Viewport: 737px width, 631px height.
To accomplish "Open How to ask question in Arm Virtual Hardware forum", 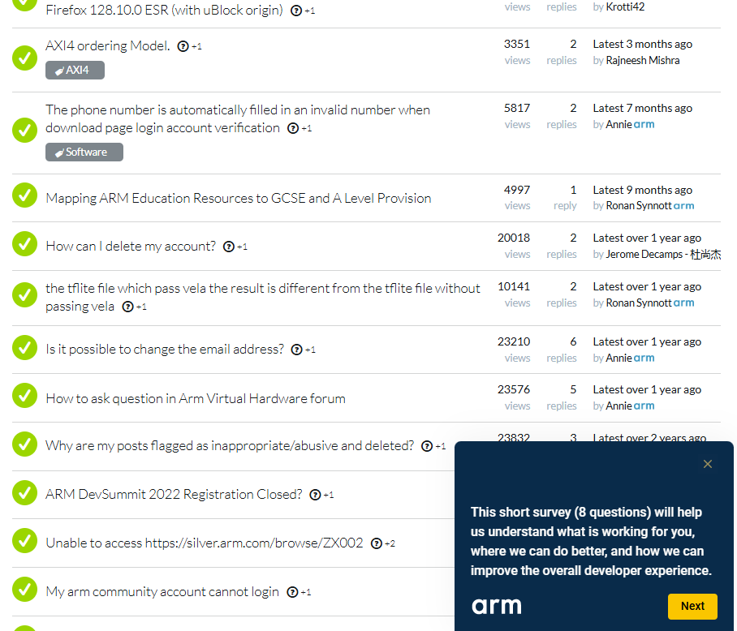I will tap(196, 398).
